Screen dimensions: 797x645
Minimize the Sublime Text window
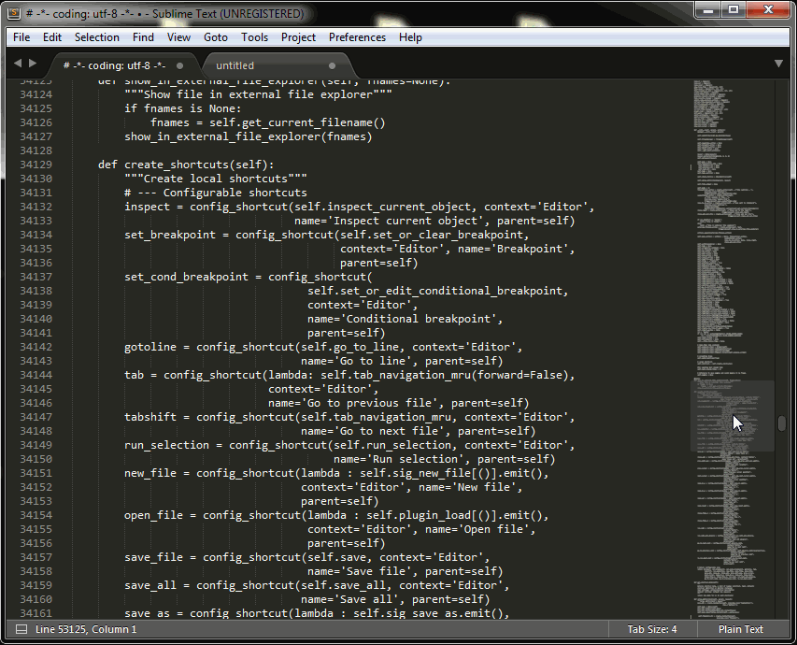point(708,9)
